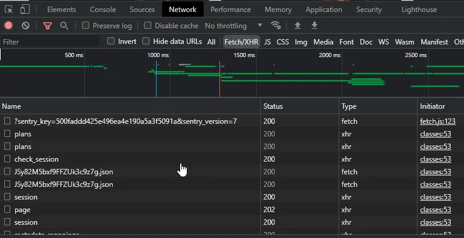Filter requests by Img type
Screen dimensions: 464x238
coord(301,42)
